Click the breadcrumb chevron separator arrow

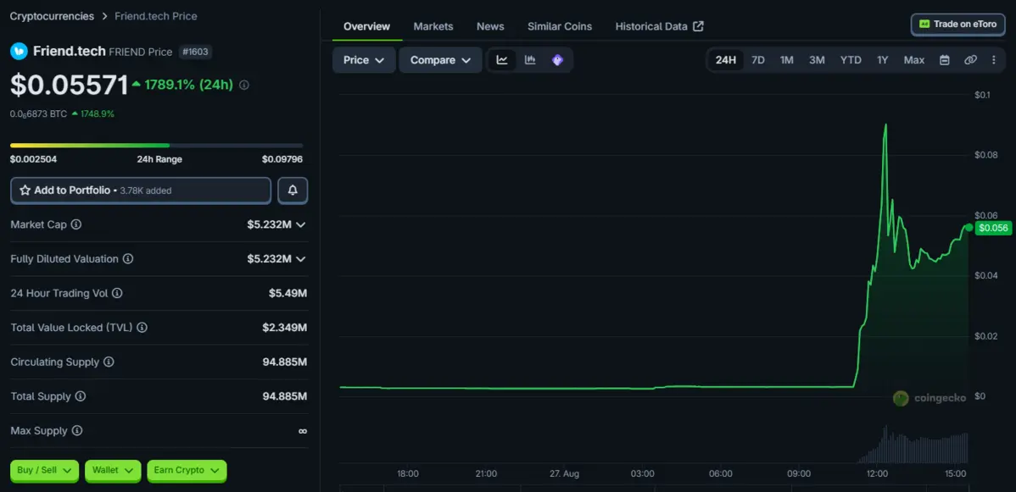point(104,16)
